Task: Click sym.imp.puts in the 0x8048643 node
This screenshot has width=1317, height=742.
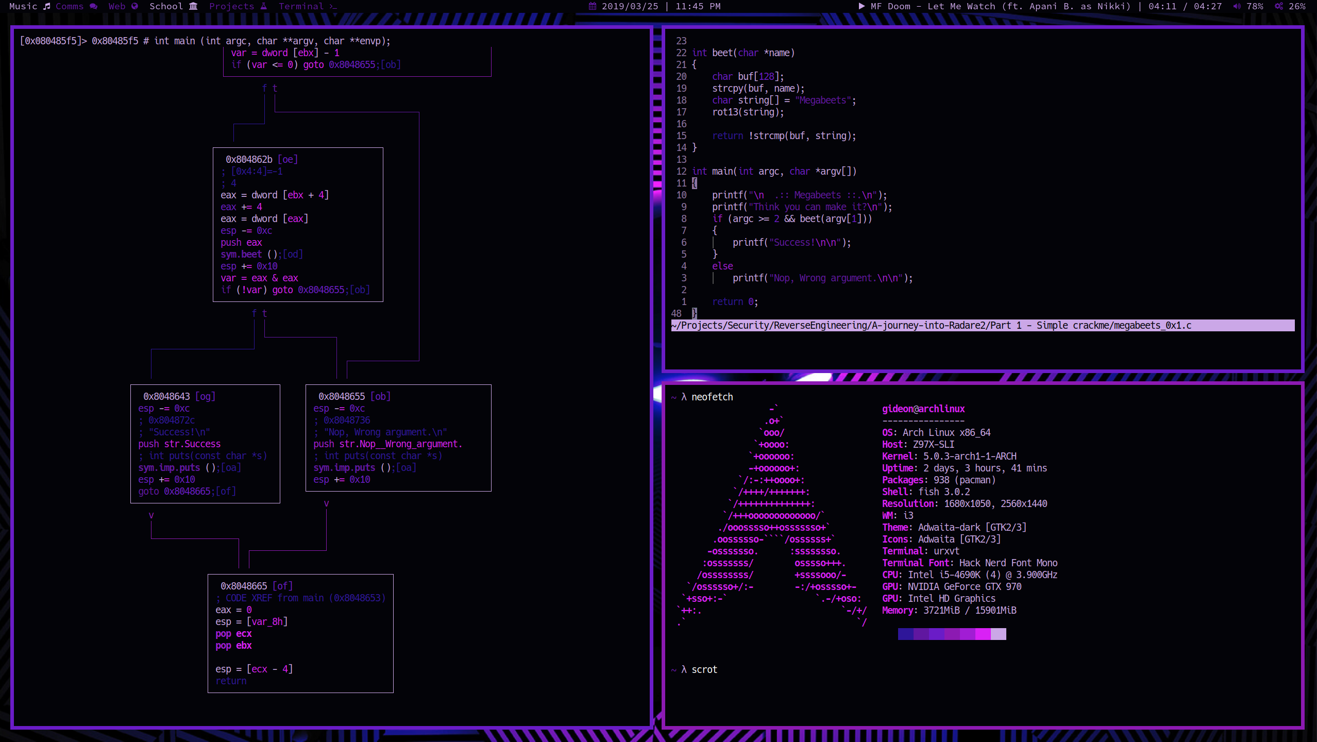Action: [169, 467]
